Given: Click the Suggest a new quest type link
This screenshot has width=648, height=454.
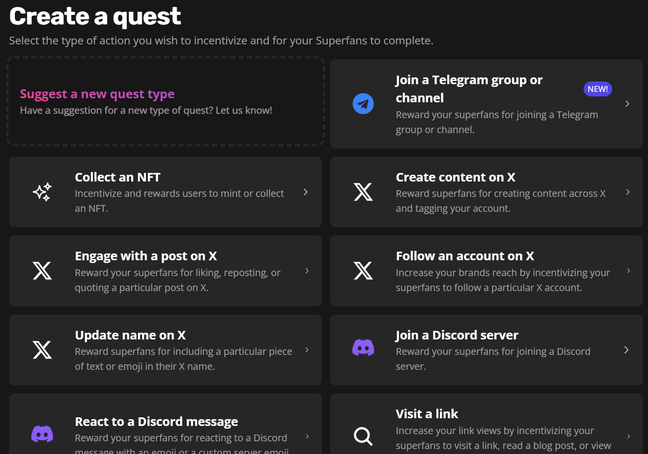Looking at the screenshot, I should 97,94.
